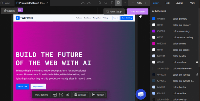Zoom in with the plus button
The height and width of the screenshot is (101, 200).
(146, 3)
